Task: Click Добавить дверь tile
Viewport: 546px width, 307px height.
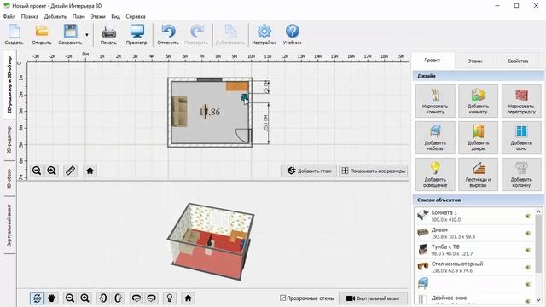Action: click(478, 137)
